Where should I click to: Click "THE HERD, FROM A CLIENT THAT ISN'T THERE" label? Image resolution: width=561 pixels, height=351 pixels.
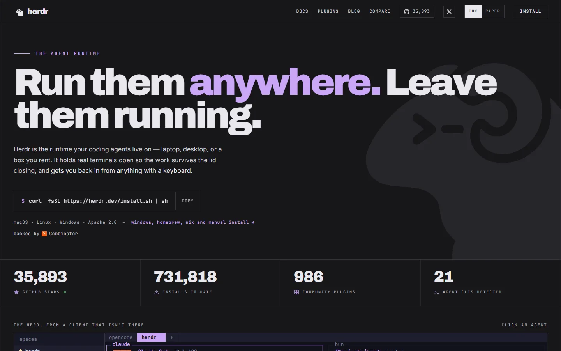point(79,325)
